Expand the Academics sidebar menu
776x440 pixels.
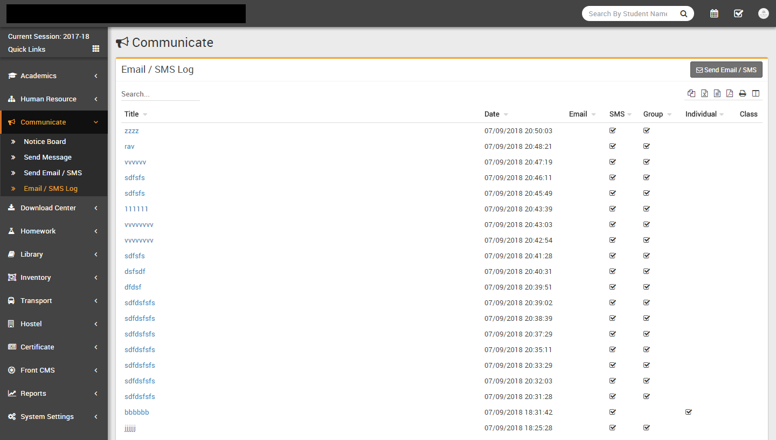tap(54, 76)
